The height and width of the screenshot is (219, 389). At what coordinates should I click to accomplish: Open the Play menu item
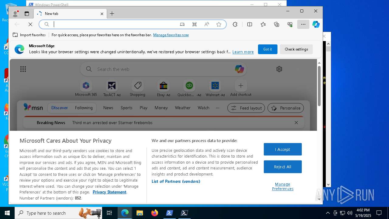[143, 108]
